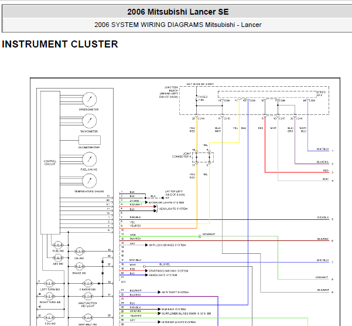Click the ABS IND lamp symbol
This screenshot has height=326, width=352.
pyautogui.click(x=58, y=258)
